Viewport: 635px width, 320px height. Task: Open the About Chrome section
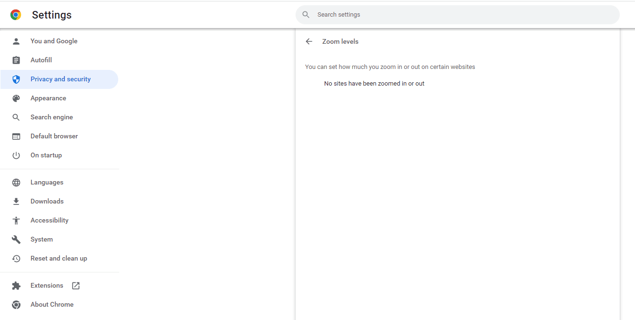pos(52,304)
